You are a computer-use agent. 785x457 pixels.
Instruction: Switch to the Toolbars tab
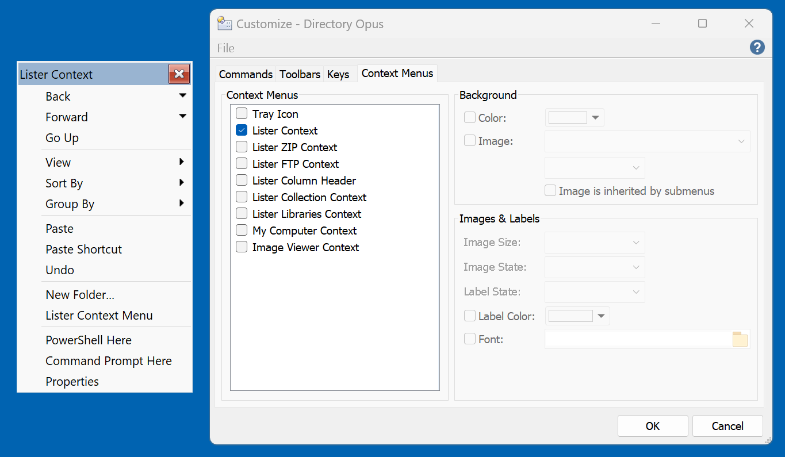(x=300, y=74)
